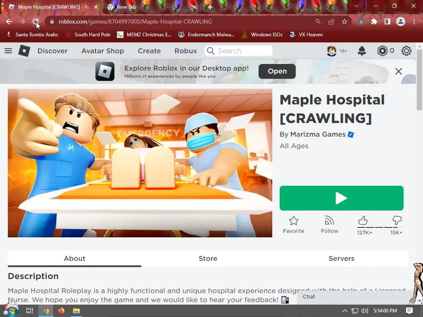
Task: Open Roblox settings gear
Action: tap(406, 51)
